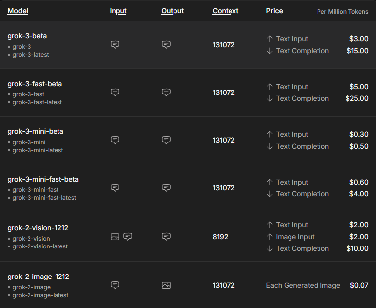Click the text output icon for grok-2-vision-1212

tap(166, 237)
